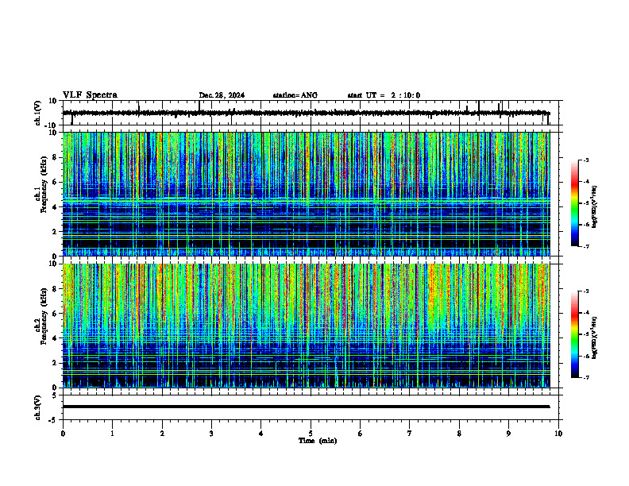Click time axis tick label "10"

tap(558, 434)
